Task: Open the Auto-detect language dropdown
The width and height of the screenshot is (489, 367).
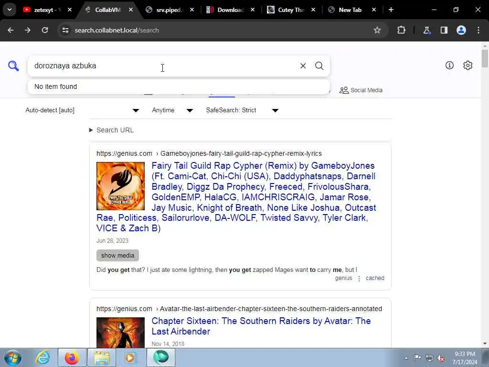Action: click(x=82, y=110)
